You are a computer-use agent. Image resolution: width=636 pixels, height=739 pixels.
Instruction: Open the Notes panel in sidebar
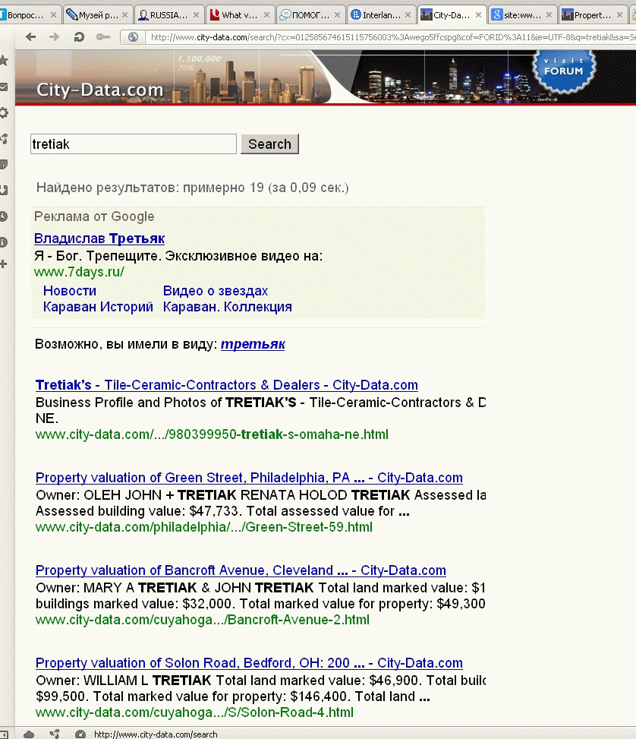4,165
